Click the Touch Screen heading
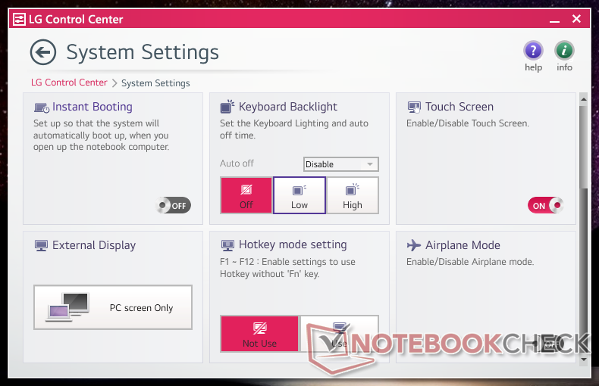The height and width of the screenshot is (386, 599). [459, 107]
